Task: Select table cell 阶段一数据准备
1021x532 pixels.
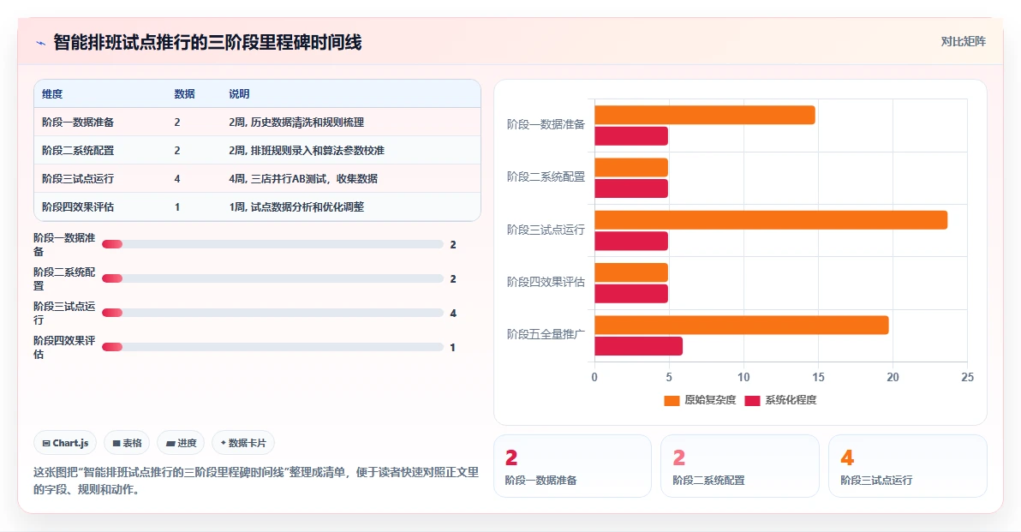Action: coord(78,123)
